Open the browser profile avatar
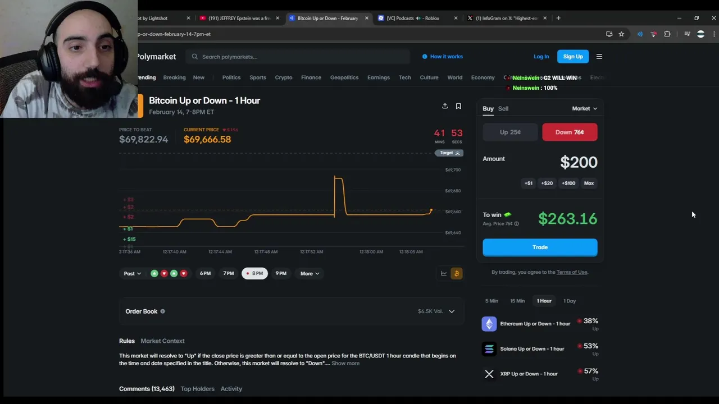 [x=700, y=34]
